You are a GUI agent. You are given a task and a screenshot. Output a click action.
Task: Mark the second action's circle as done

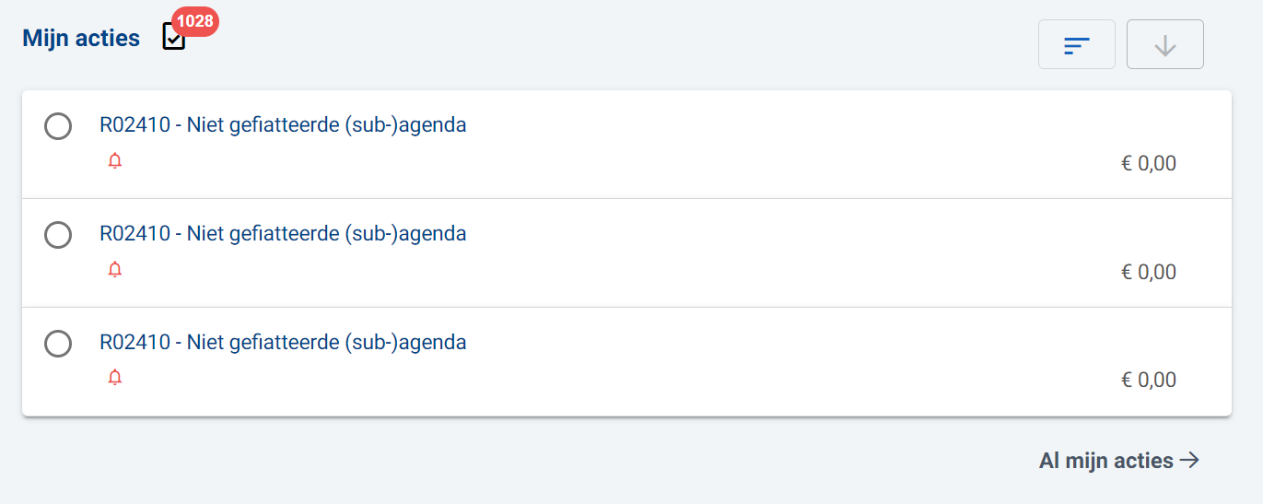[58, 235]
